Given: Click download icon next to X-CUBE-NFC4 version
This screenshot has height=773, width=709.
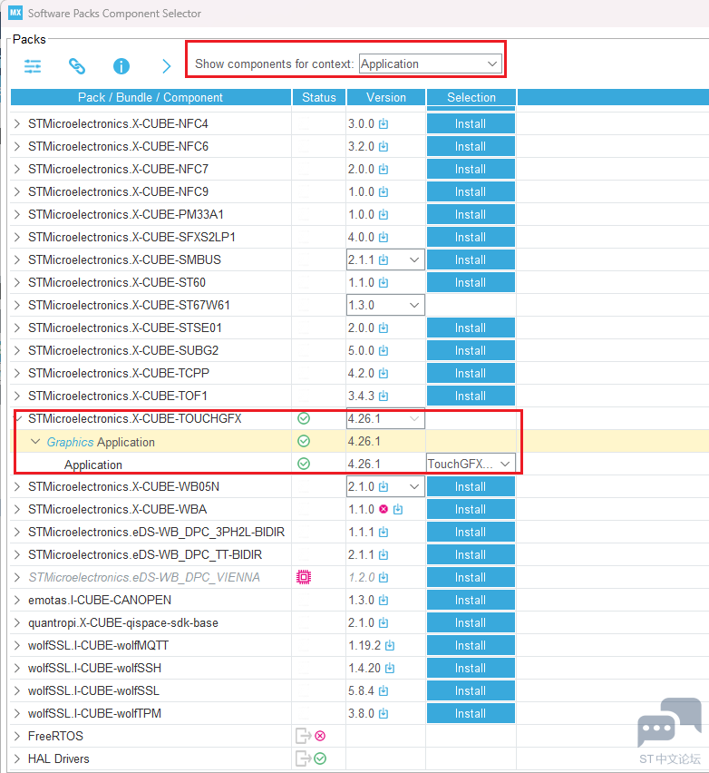Looking at the screenshot, I should (384, 123).
